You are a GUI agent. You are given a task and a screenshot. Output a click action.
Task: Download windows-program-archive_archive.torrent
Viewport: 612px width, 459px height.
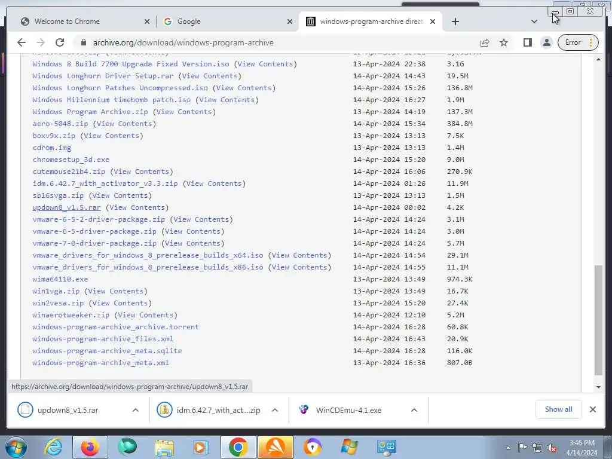click(x=115, y=327)
